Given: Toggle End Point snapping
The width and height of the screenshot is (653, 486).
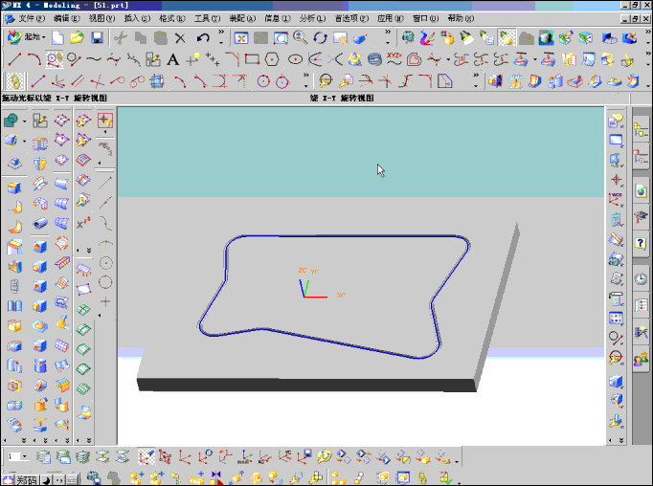Looking at the screenshot, I should point(105,182).
